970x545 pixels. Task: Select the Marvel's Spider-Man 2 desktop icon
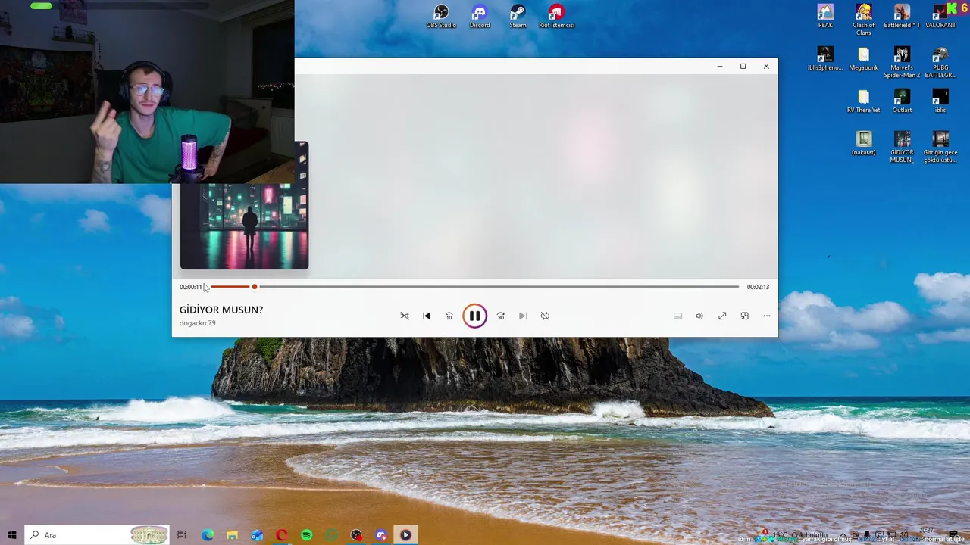coord(902,63)
